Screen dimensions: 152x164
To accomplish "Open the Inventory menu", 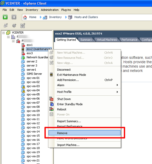I will (x=32, y=10).
